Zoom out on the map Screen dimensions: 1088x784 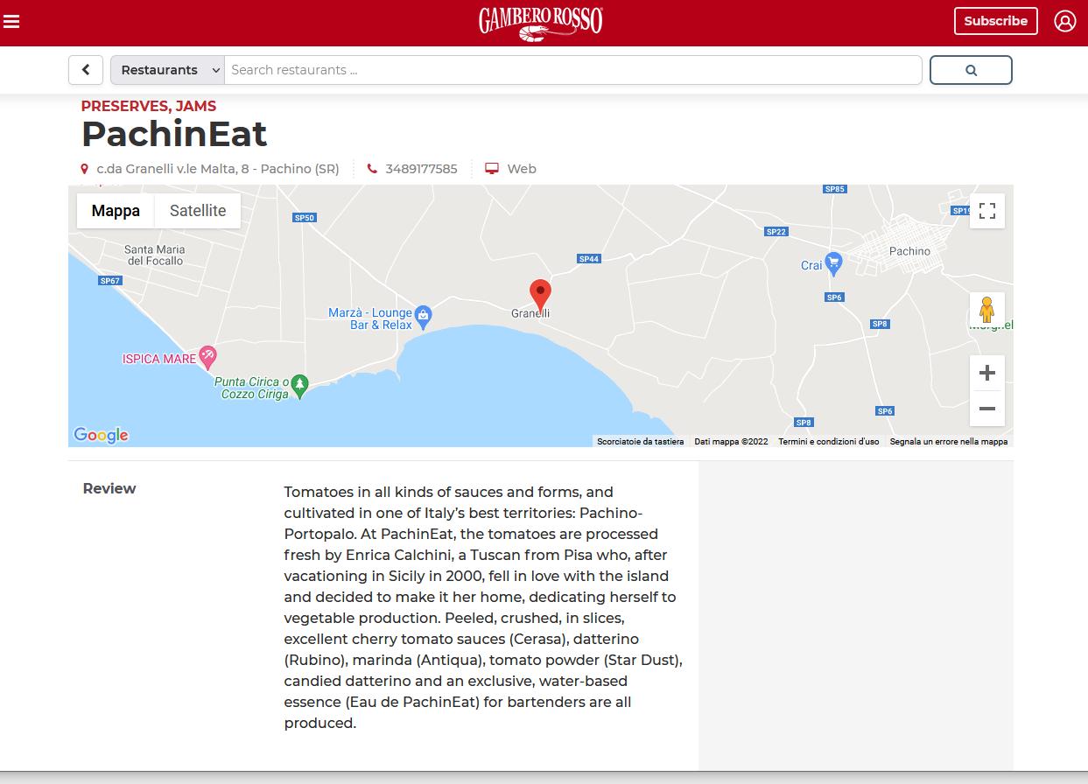987,409
